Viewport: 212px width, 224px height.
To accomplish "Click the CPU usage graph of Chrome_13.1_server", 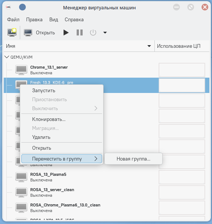I will click(x=182, y=70).
